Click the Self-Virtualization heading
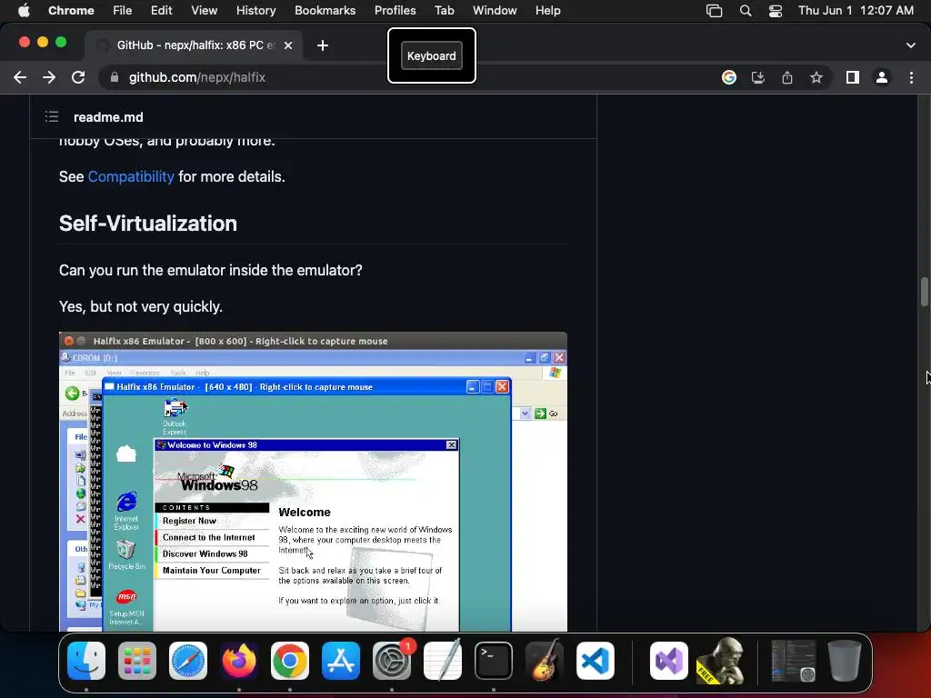 pyautogui.click(x=148, y=224)
